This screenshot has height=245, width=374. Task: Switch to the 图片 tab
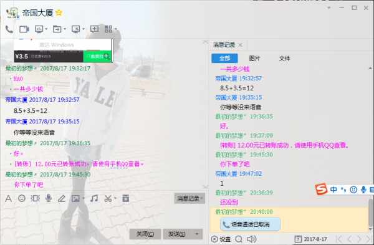(x=254, y=59)
